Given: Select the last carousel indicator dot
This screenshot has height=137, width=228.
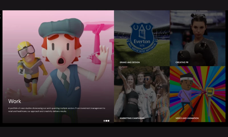Looking at the screenshot, I should click(108, 121).
